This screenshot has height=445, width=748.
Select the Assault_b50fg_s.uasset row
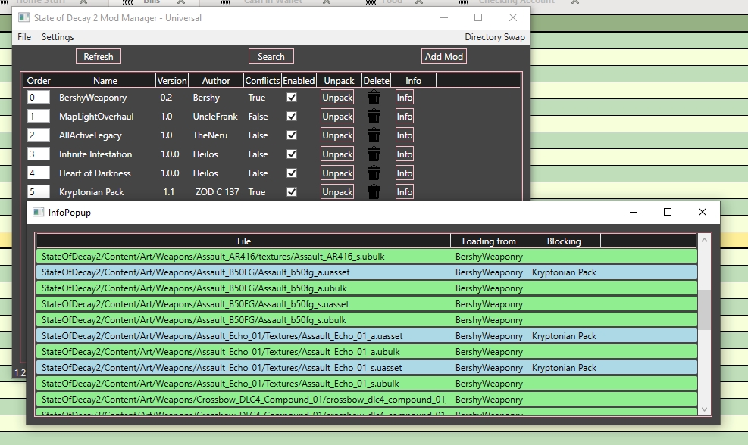click(x=367, y=304)
